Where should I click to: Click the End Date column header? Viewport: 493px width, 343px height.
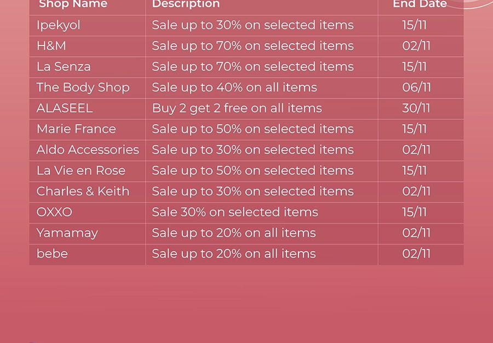coord(420,4)
